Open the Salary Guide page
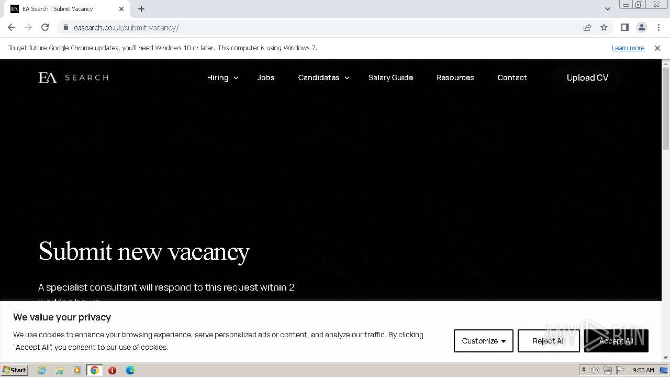This screenshot has width=670, height=377. (390, 77)
